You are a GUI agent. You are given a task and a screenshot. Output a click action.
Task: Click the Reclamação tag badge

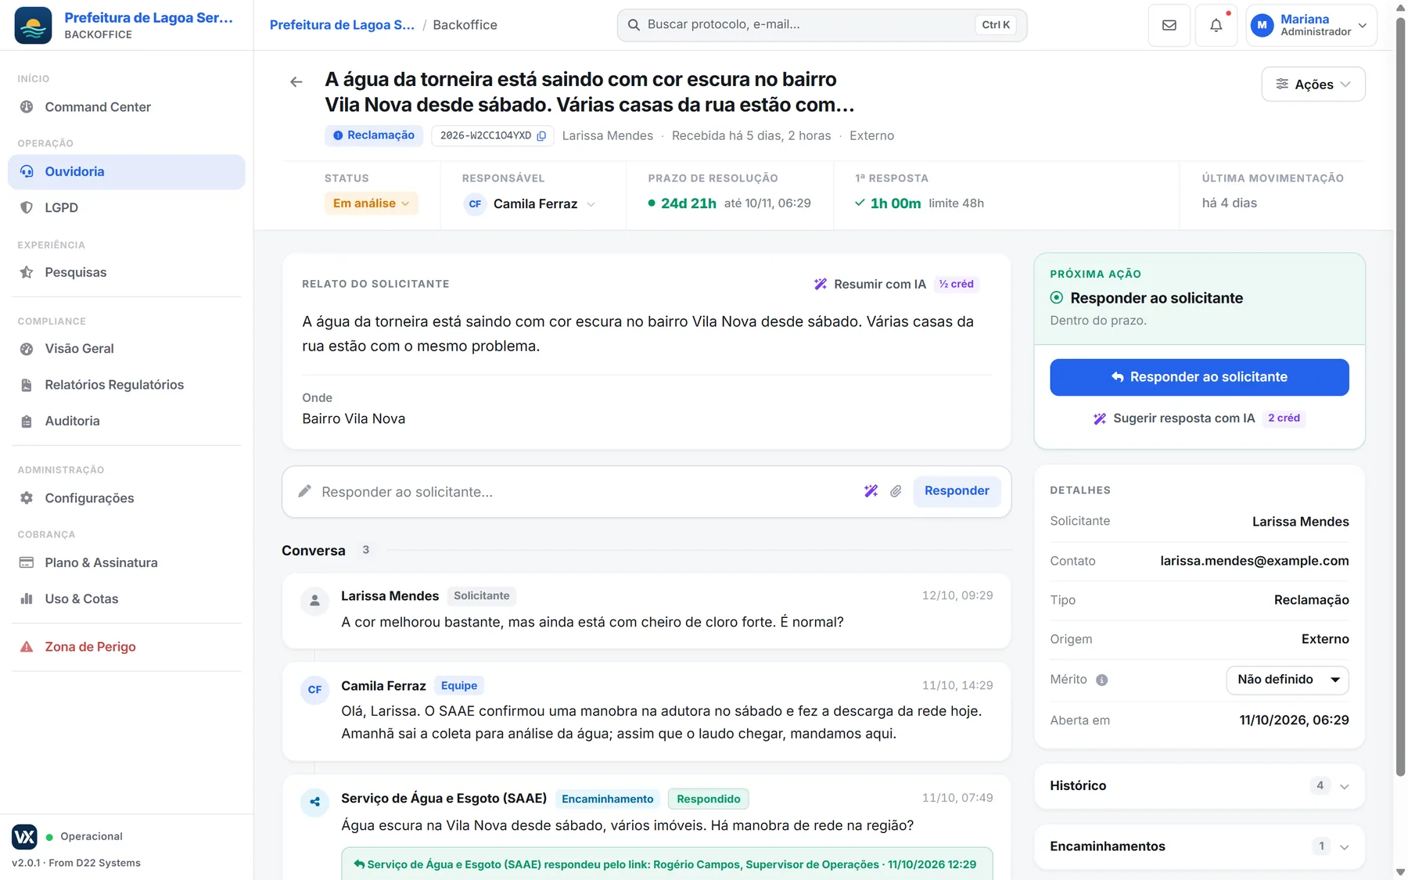coord(374,136)
